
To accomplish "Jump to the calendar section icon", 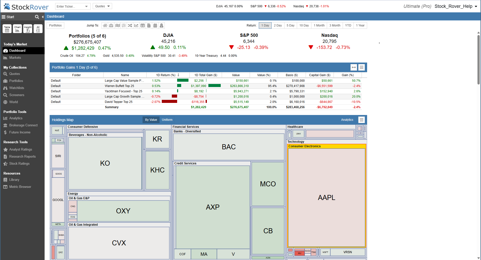I will (155, 25).
